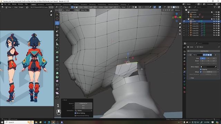
Task: Open the Mesh menu in viewport header
Action: 95,7
